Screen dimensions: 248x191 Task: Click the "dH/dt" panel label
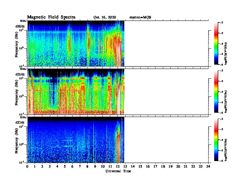[20, 26]
